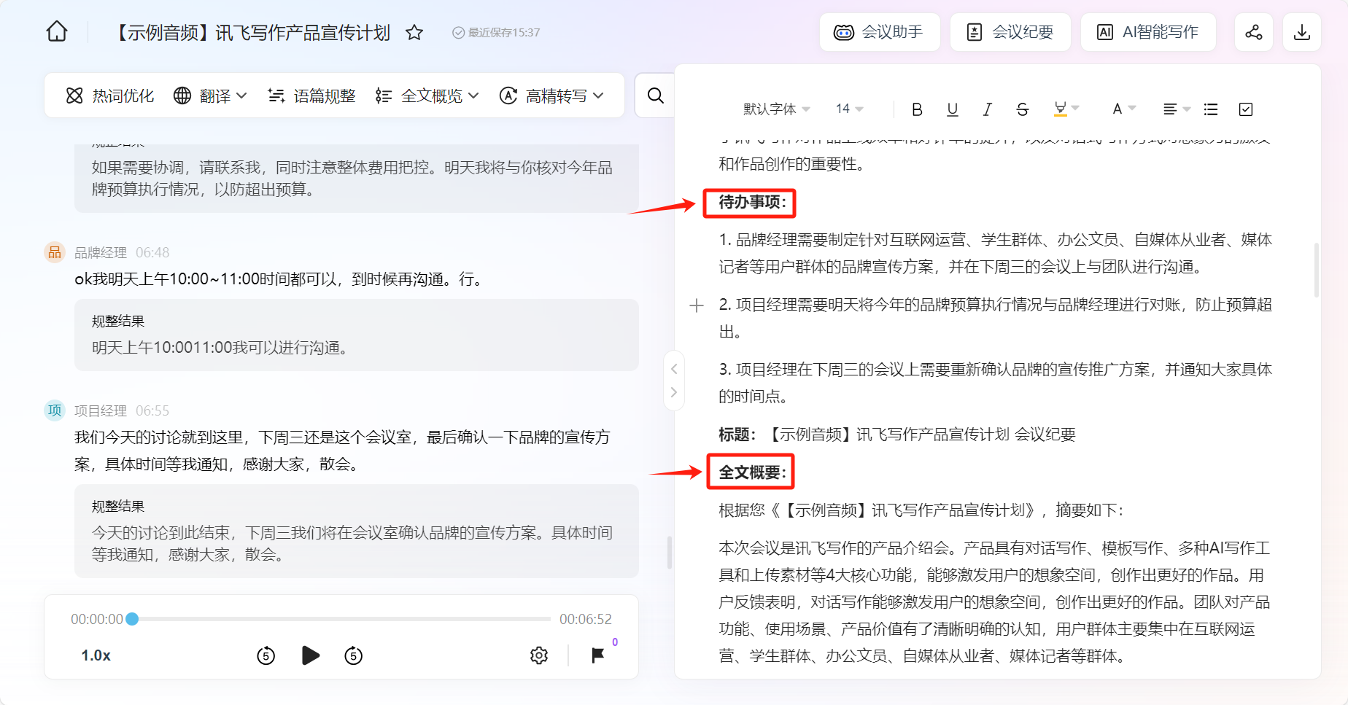Toggle bold formatting
The width and height of the screenshot is (1348, 705).
coord(917,109)
